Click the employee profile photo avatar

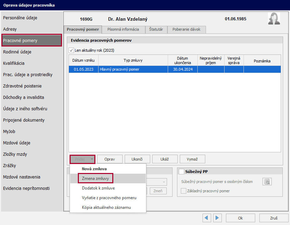[x=274, y=19]
